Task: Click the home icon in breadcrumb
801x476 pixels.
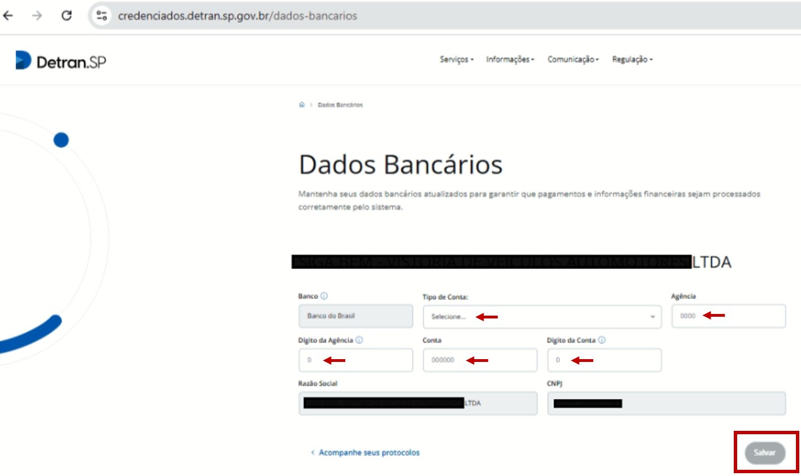Action: [x=302, y=104]
